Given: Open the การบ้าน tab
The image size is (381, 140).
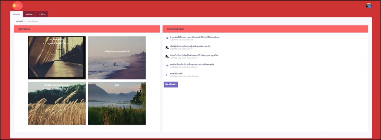Looking at the screenshot, I should (42, 14).
